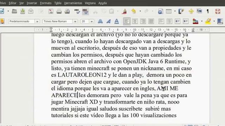Image resolution: width=225 pixels, height=126 pixels.
Task: Apply the yellow highlighting color
Action: click(x=208, y=21)
